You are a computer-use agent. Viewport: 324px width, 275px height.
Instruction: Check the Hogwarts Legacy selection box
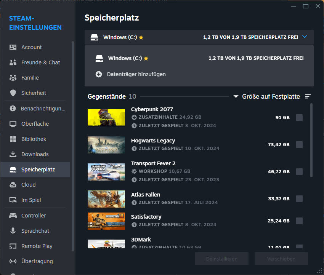[299, 145]
